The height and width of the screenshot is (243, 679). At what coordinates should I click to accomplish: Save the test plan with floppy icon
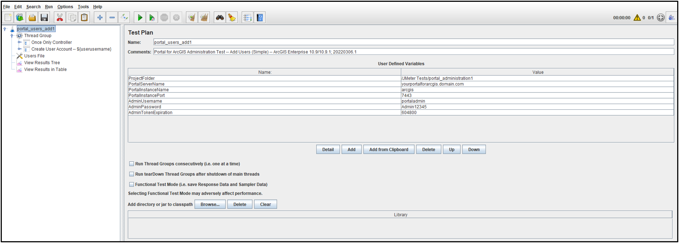[44, 17]
